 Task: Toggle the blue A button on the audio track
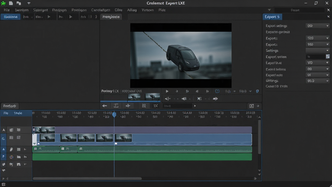(4, 149)
